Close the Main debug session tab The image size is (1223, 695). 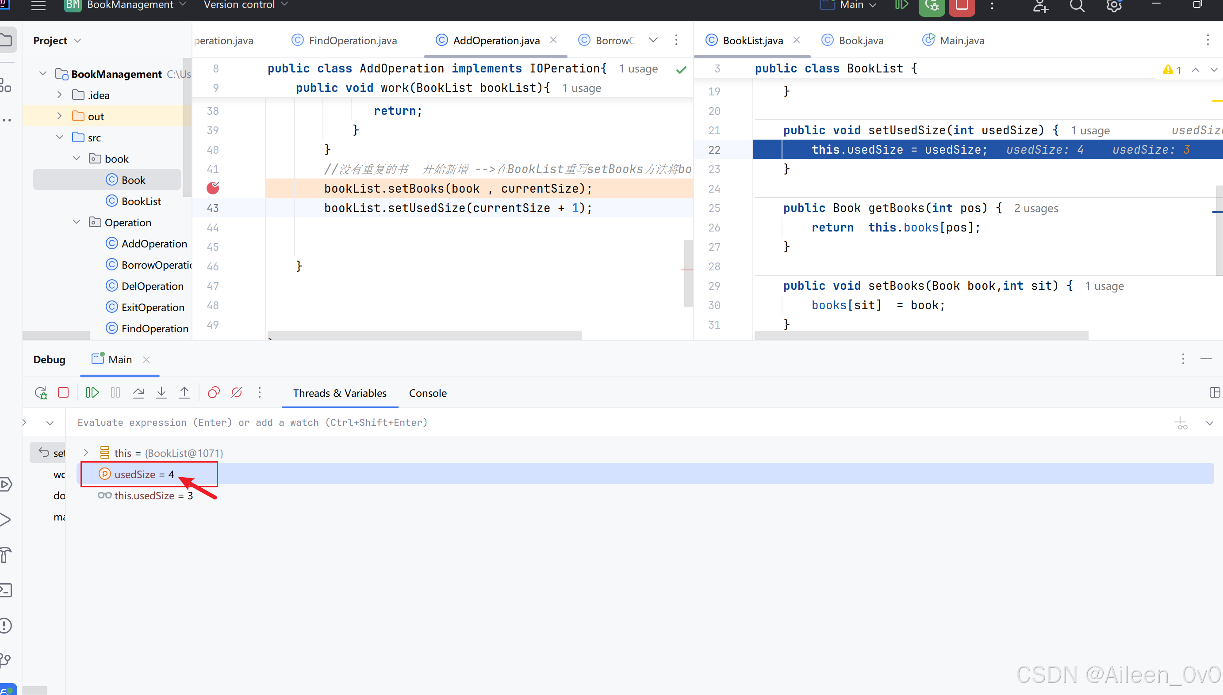point(146,360)
